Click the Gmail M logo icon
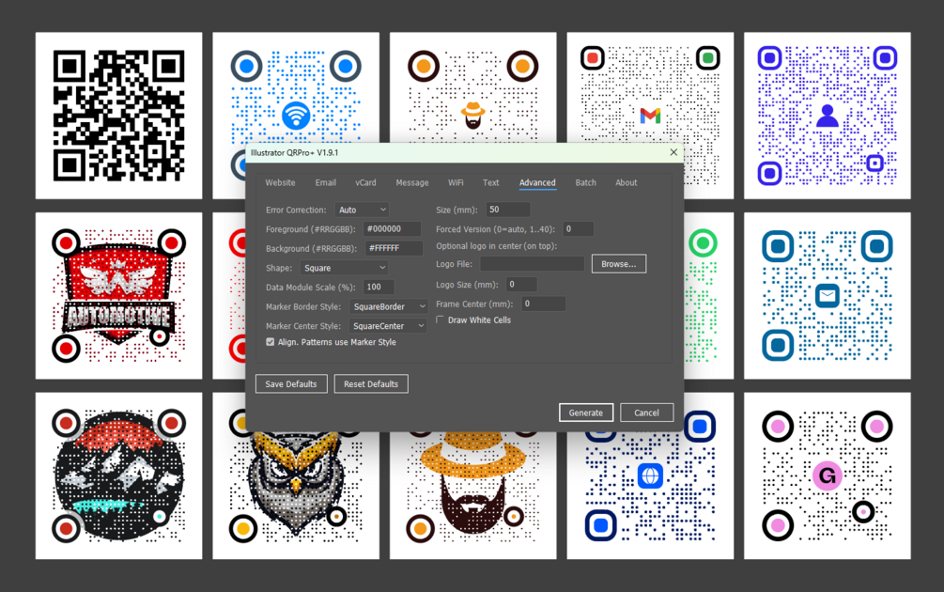The height and width of the screenshot is (592, 944). pos(650,116)
